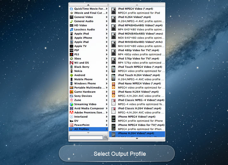Screen dimensions: 228x165
Task: Click the HD Video icon
Action: [71, 25]
